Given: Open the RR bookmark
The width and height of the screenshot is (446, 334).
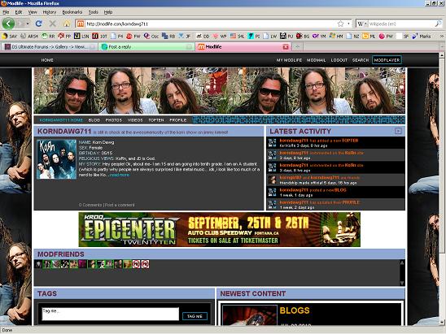Looking at the screenshot, I should click(x=48, y=36).
